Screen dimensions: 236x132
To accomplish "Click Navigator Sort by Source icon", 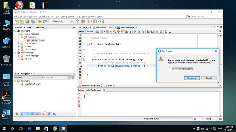I will pyautogui.click(x=54, y=114).
